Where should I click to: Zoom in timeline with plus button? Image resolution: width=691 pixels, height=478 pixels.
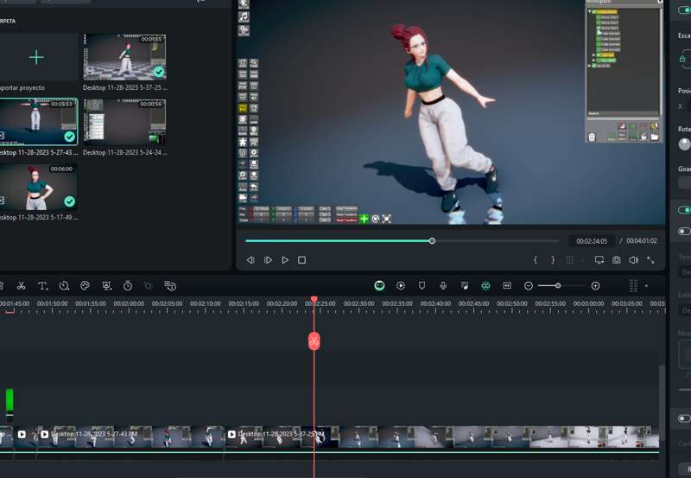pyautogui.click(x=595, y=286)
